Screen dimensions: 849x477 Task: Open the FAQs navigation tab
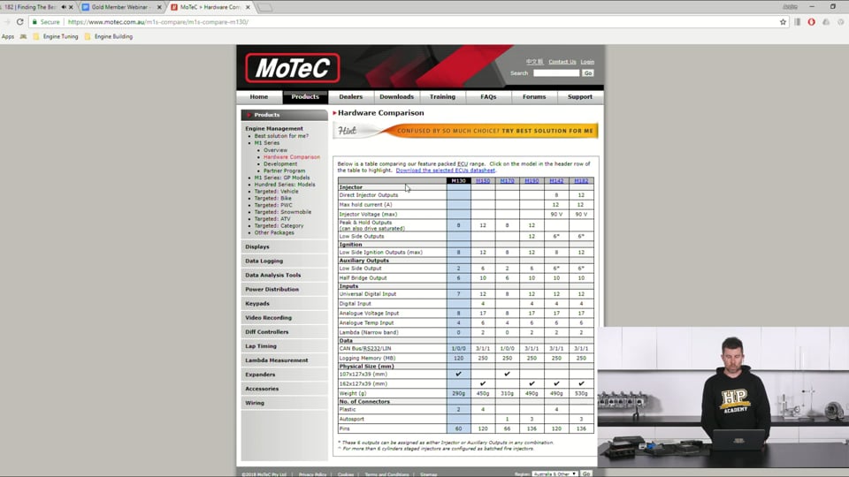(x=488, y=97)
